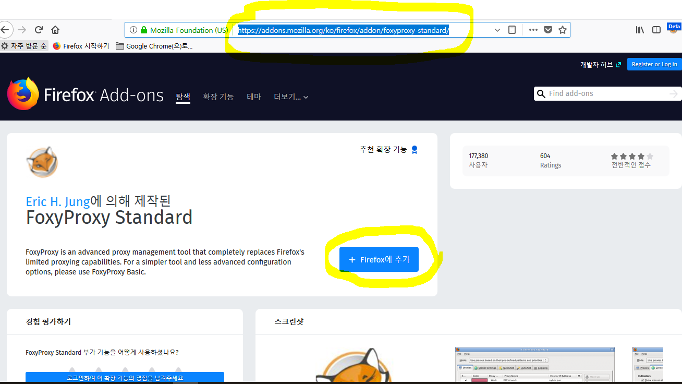
Task: Click the Mozilla Foundation (US) identity label
Action: 189,30
